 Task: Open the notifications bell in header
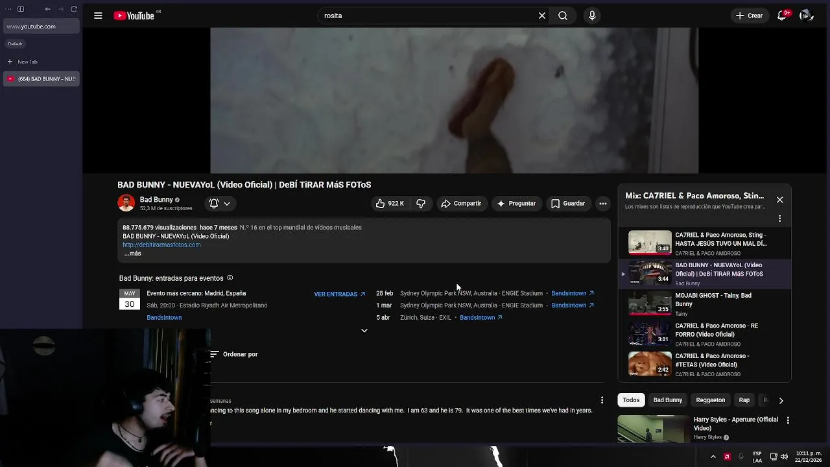coord(782,16)
